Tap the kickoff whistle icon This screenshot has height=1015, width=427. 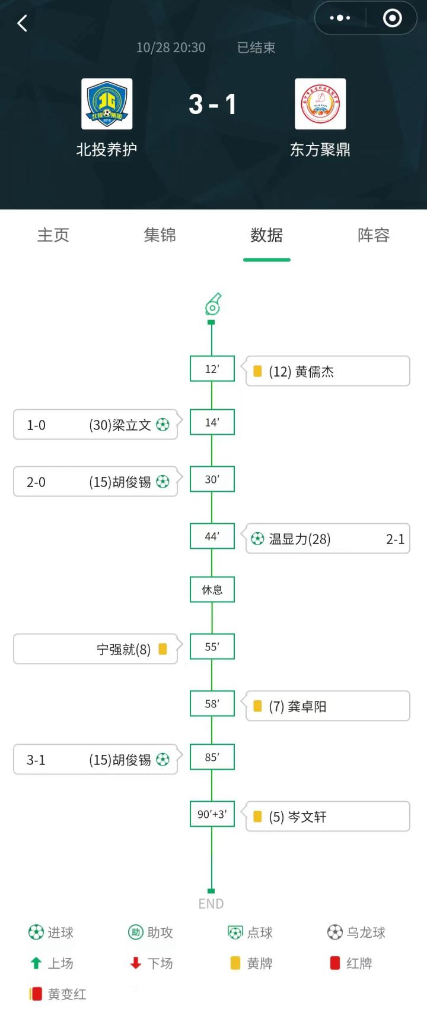click(x=213, y=304)
